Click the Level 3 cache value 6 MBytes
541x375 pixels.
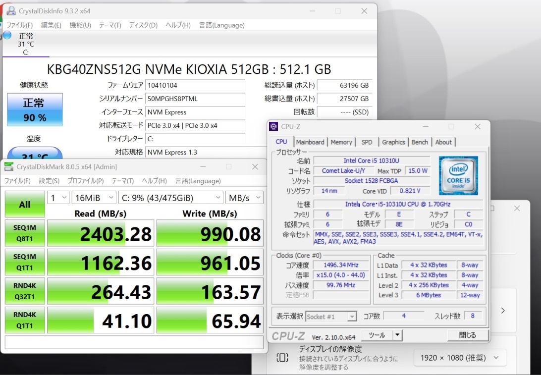(429, 295)
